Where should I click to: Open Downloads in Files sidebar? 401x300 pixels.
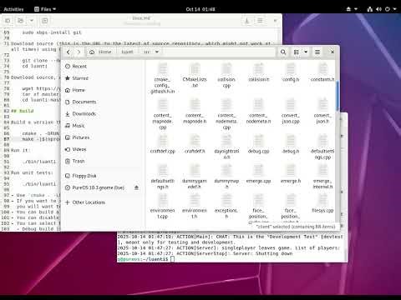(102, 114)
